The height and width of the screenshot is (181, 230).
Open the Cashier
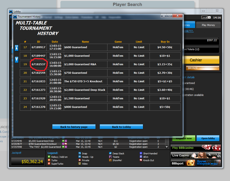point(201,60)
